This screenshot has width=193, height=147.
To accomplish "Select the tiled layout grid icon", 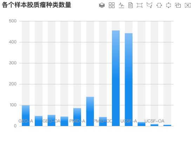I will tap(112, 5).
